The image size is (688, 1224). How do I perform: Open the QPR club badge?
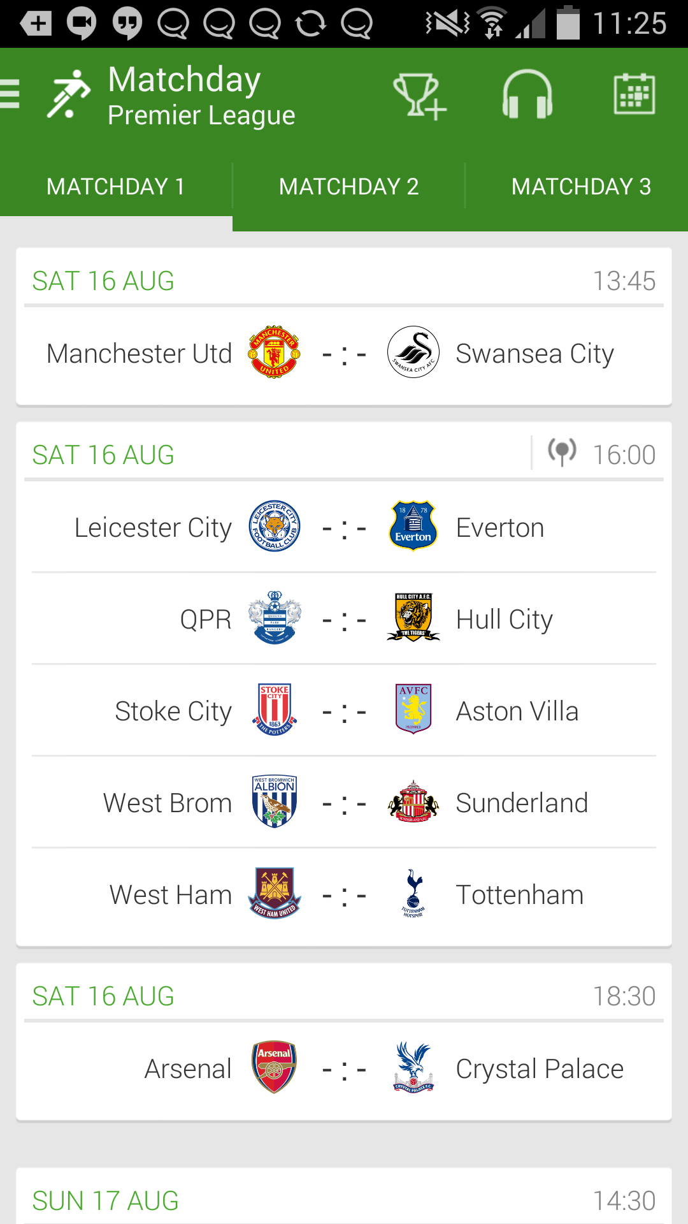tap(274, 618)
